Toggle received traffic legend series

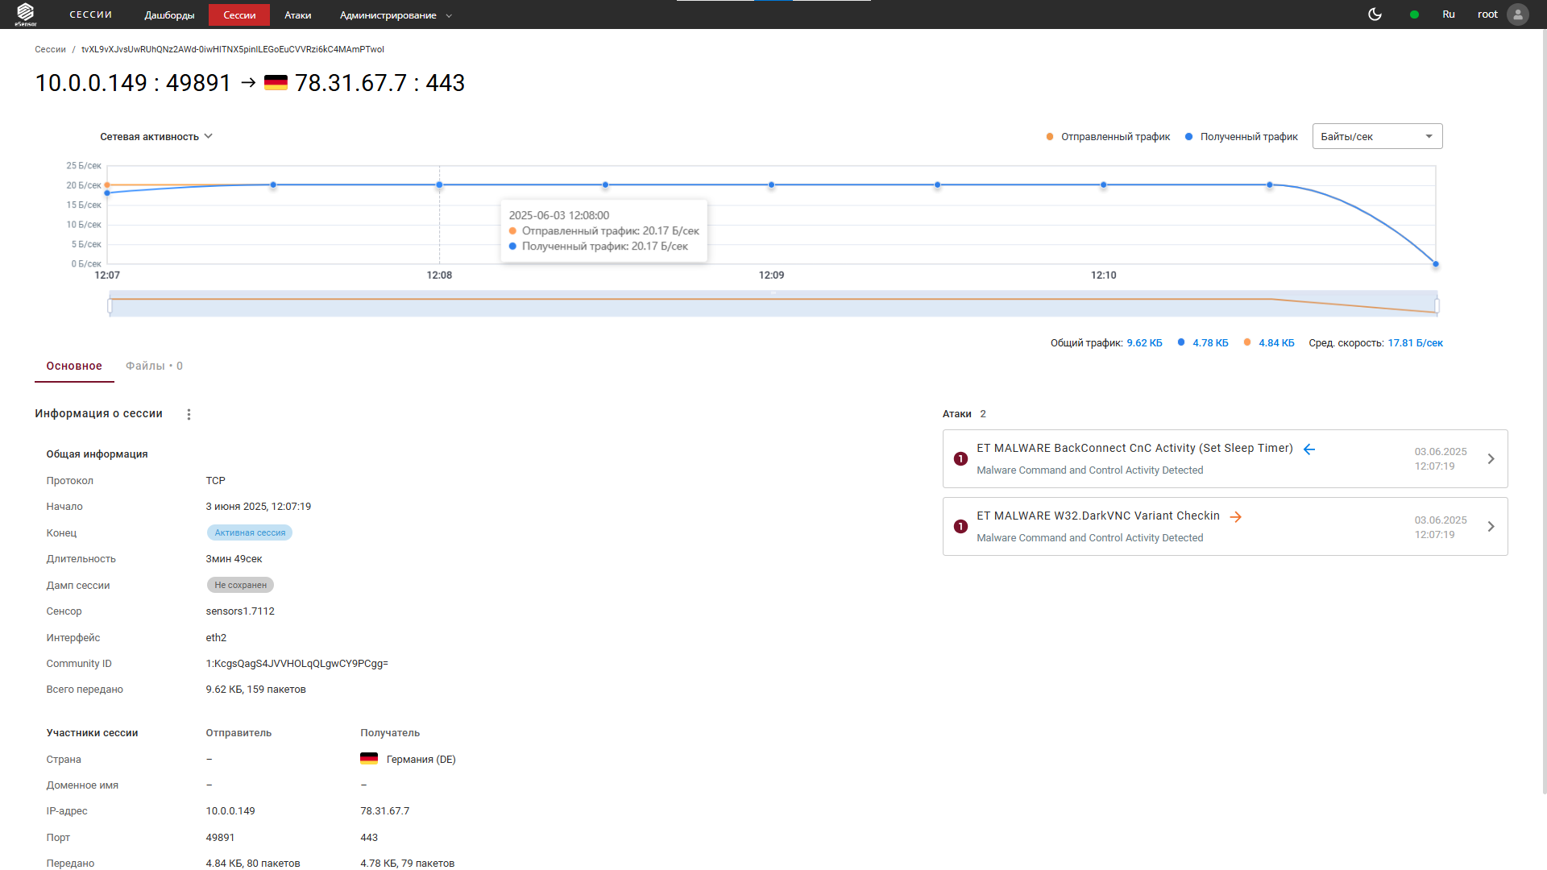[x=1242, y=137]
